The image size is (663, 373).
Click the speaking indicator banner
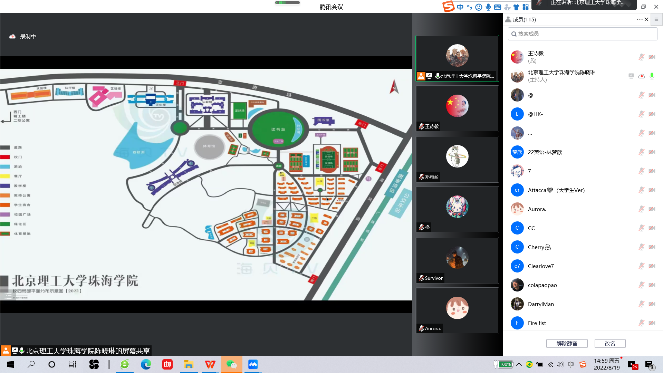[584, 4]
